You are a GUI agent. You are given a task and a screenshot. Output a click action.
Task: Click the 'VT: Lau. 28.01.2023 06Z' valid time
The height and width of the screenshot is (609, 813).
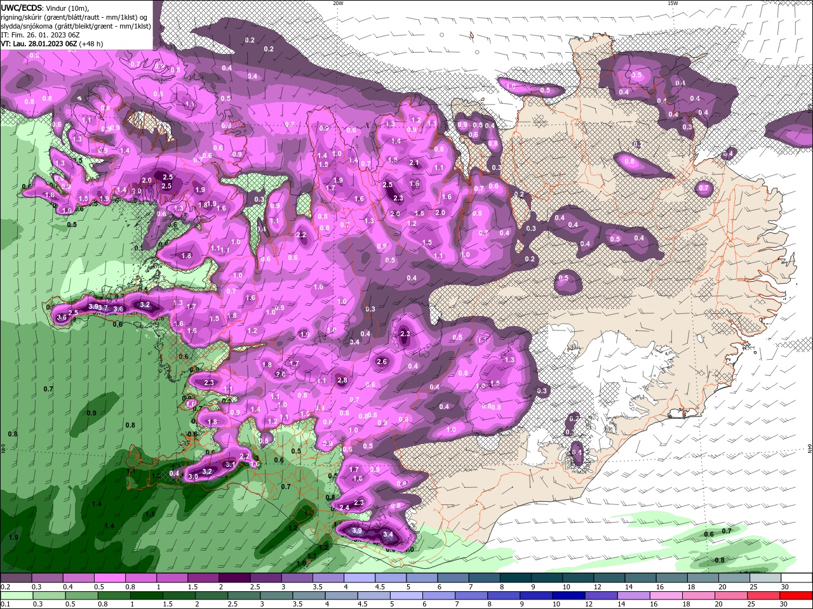(x=39, y=44)
